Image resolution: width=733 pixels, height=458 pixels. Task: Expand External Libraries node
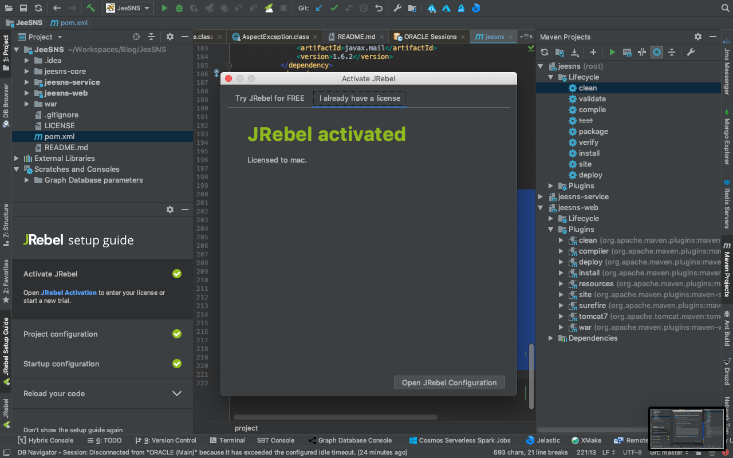click(x=17, y=159)
